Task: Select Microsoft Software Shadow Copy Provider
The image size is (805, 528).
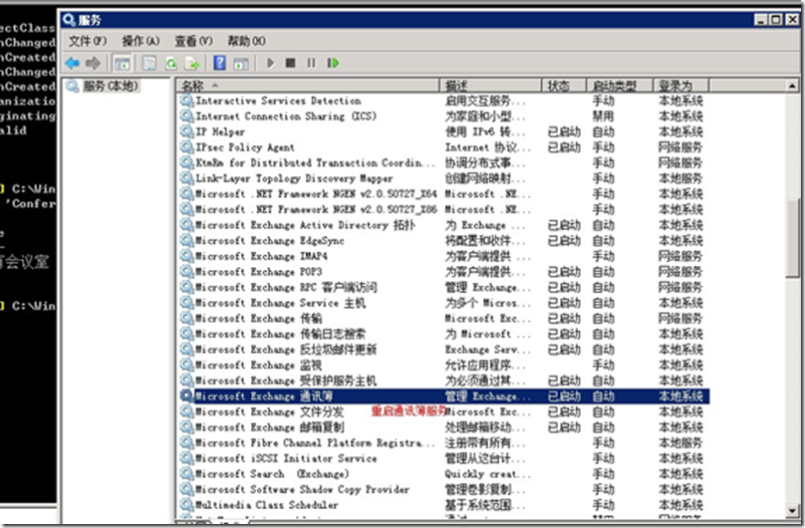Action: pyautogui.click(x=303, y=489)
